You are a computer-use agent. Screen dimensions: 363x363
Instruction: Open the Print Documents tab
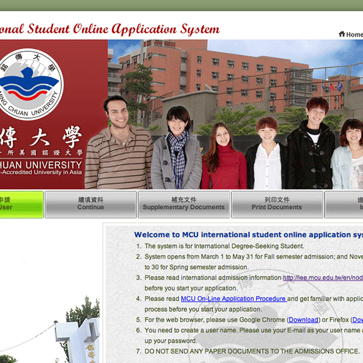tap(277, 204)
